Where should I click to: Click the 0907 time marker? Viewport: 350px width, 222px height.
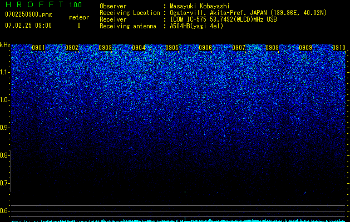pos(239,48)
